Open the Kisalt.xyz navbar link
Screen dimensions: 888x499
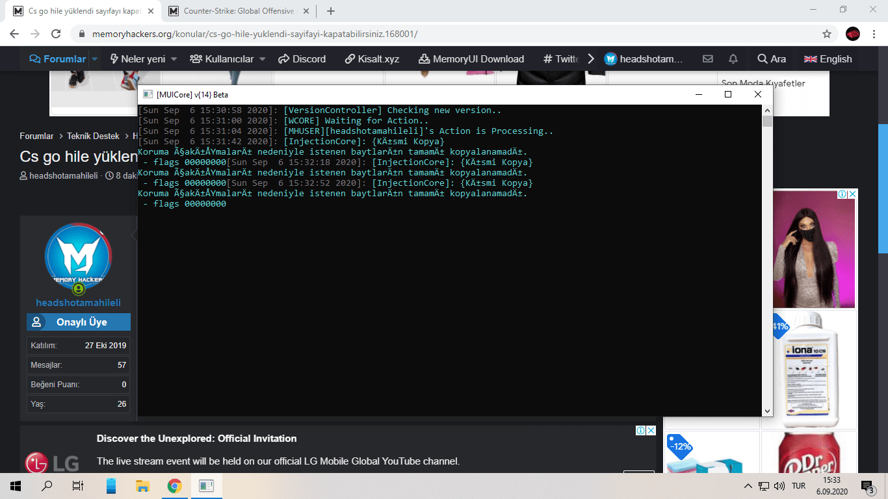pos(372,59)
